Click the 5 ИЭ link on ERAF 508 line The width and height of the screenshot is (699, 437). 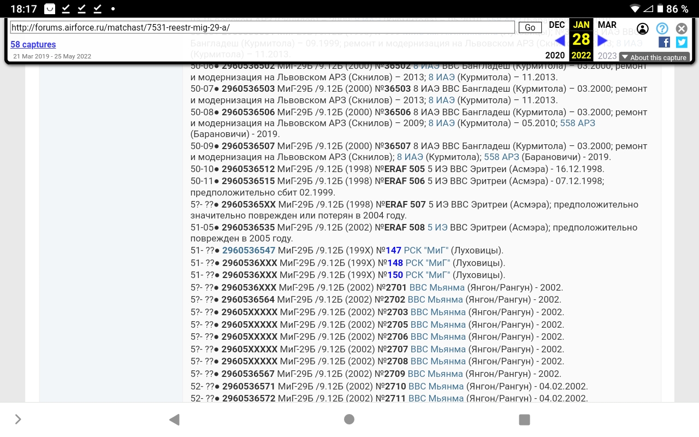pos(437,227)
